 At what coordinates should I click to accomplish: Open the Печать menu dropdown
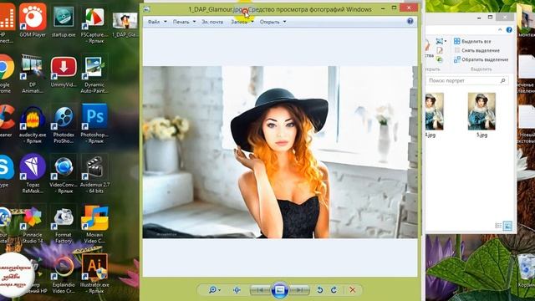[184, 22]
